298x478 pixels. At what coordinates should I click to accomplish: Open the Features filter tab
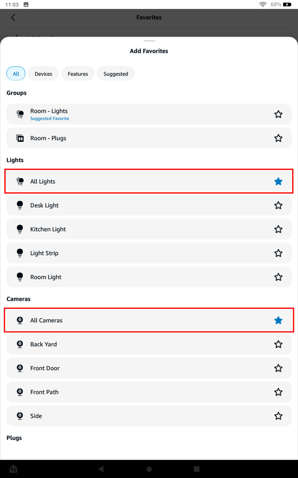point(77,73)
